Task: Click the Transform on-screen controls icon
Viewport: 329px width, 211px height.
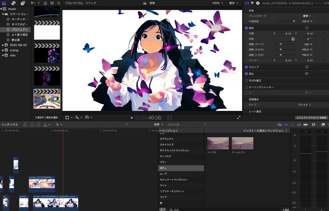Action: (307, 28)
